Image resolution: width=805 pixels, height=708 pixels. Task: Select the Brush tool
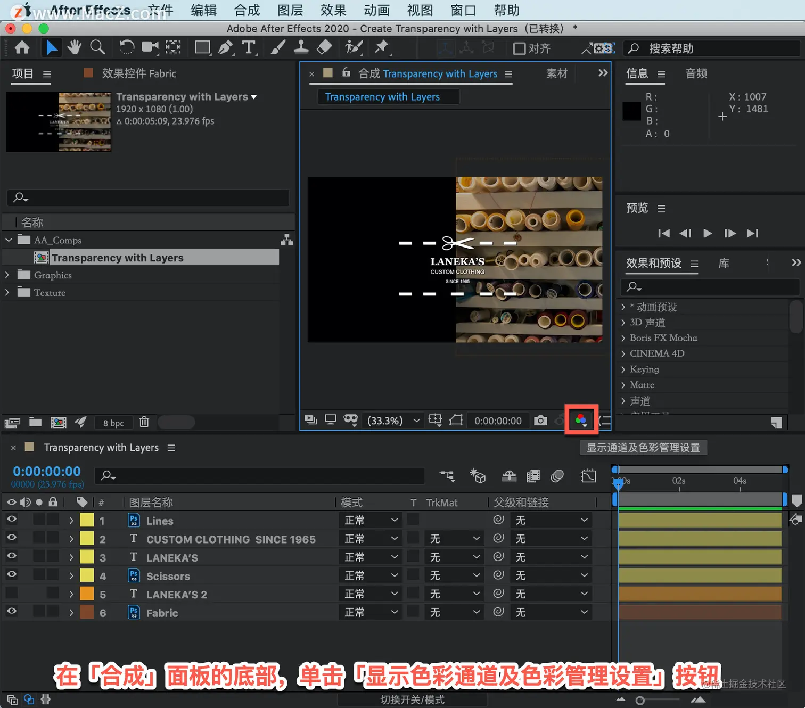(277, 48)
